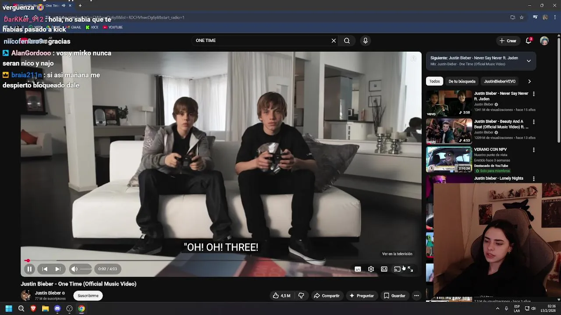
Task: Save video with Guardar button
Action: point(394,296)
